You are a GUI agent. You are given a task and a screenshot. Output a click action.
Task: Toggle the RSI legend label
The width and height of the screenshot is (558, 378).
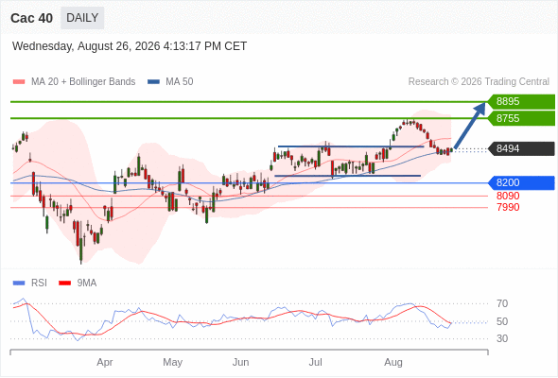[x=39, y=283]
